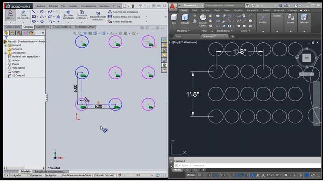This screenshot has height=181, width=323.
Task: Click the AutoCAD status bar customization menu icon
Action: pyautogui.click(x=318, y=175)
